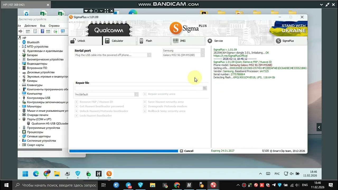Click the forward arrow in Device Manager toolbar
Image resolution: width=338 pixels, height=190 pixels.
point(21,31)
